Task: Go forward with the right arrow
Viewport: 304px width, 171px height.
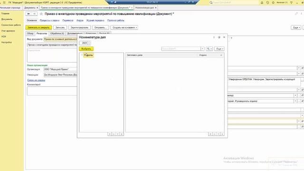Action: coord(34,14)
